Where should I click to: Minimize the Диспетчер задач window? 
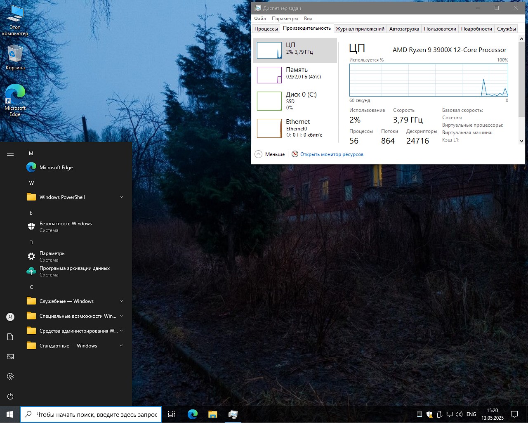tap(478, 8)
